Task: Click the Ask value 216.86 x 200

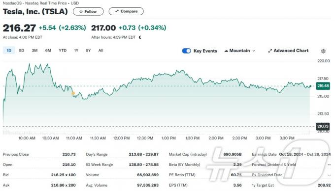Action: coord(63,185)
